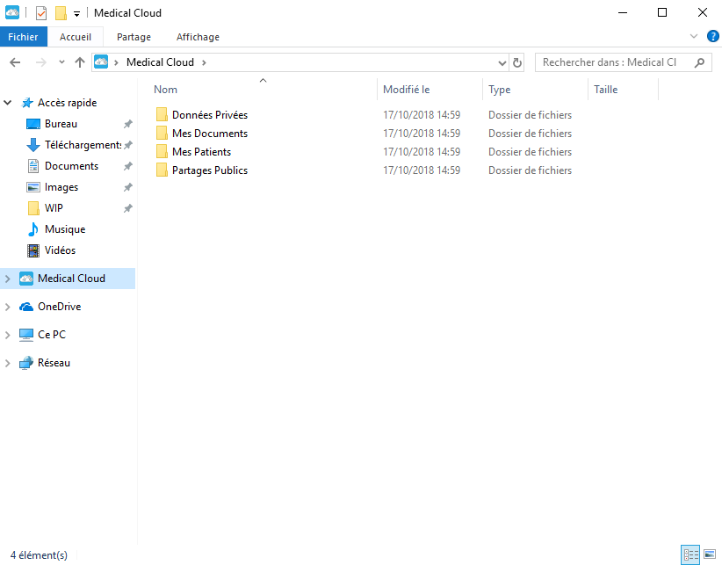
Task: Select the Mes Patients folder
Action: coord(201,151)
